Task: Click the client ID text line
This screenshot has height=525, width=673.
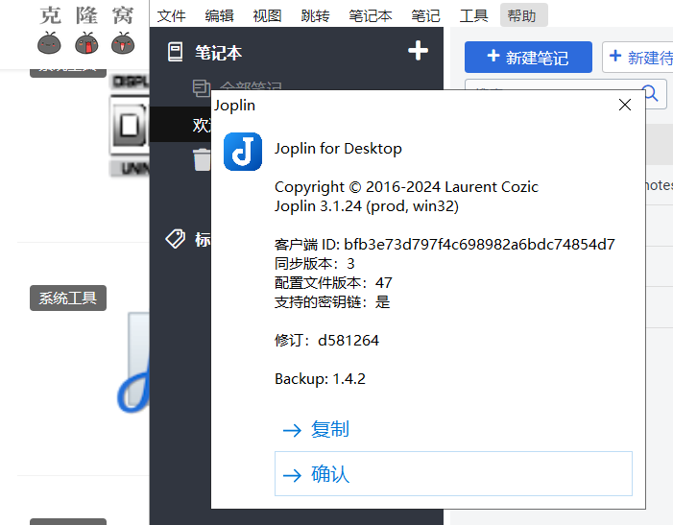Action: point(445,245)
